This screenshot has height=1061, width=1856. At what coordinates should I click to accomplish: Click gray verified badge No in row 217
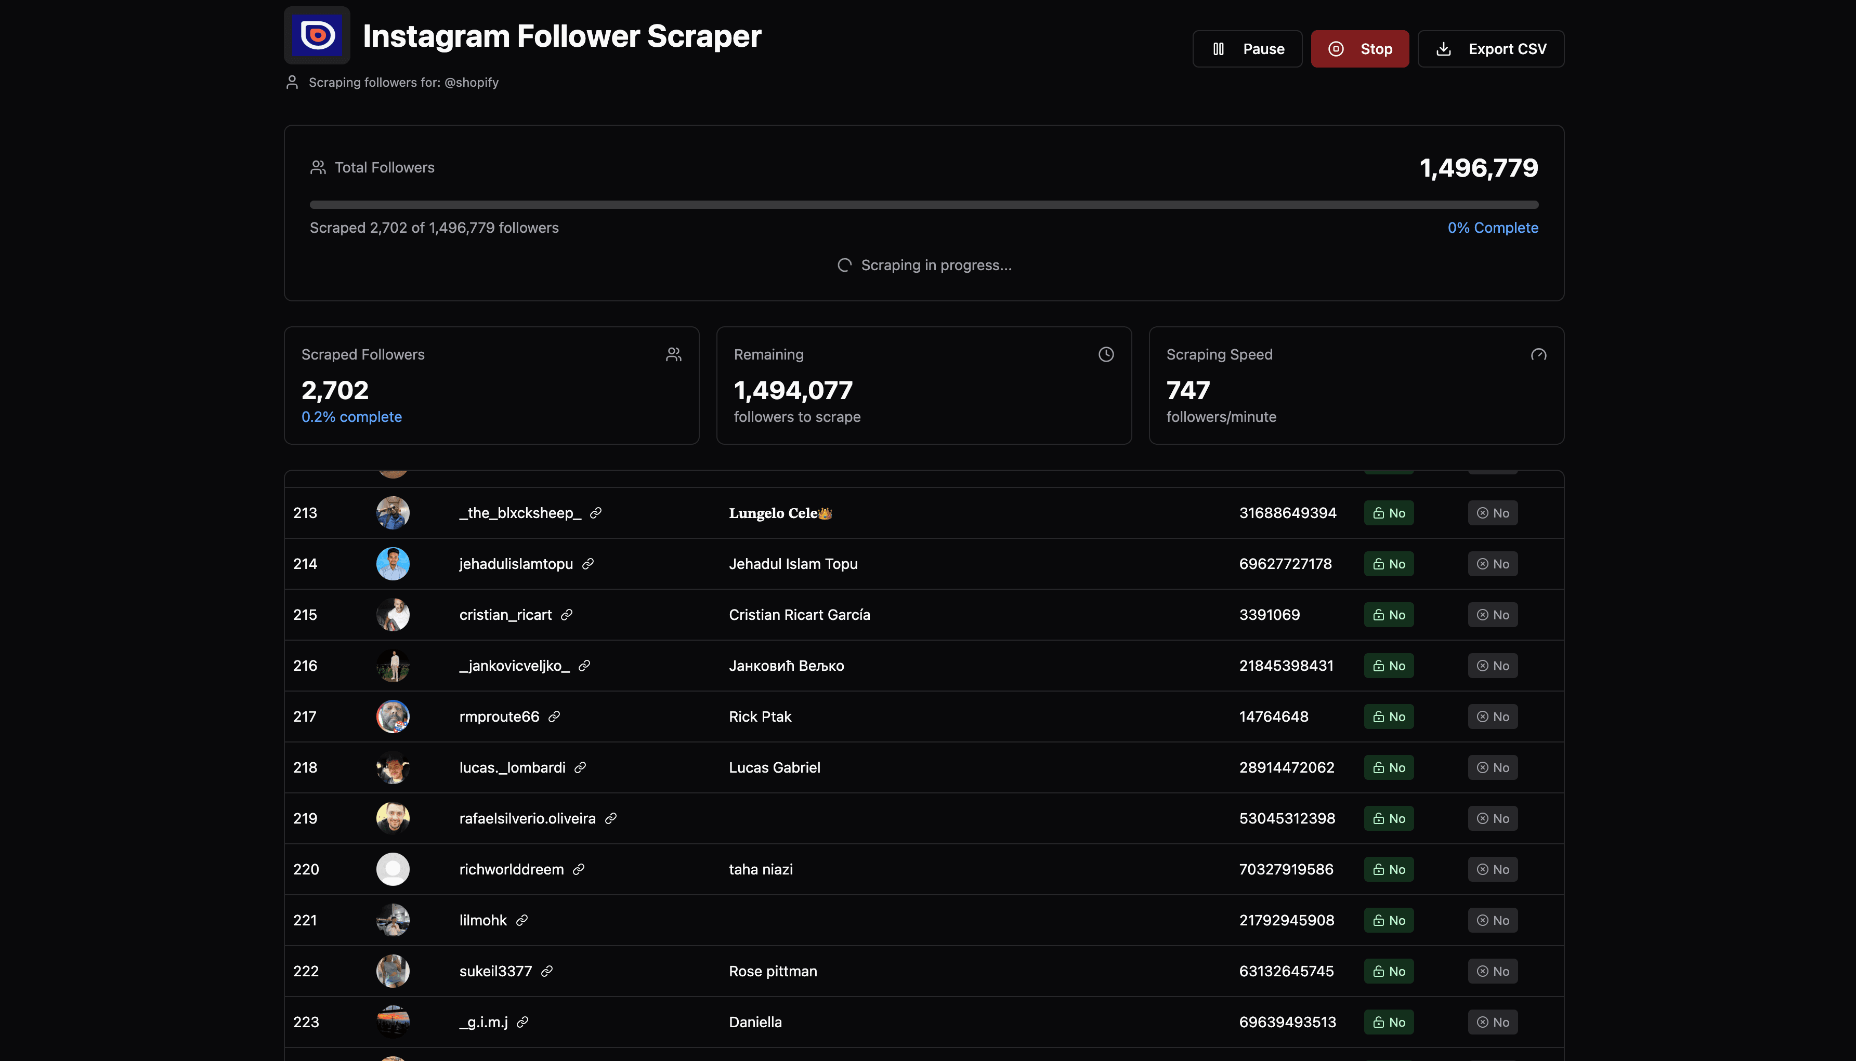[x=1493, y=717]
